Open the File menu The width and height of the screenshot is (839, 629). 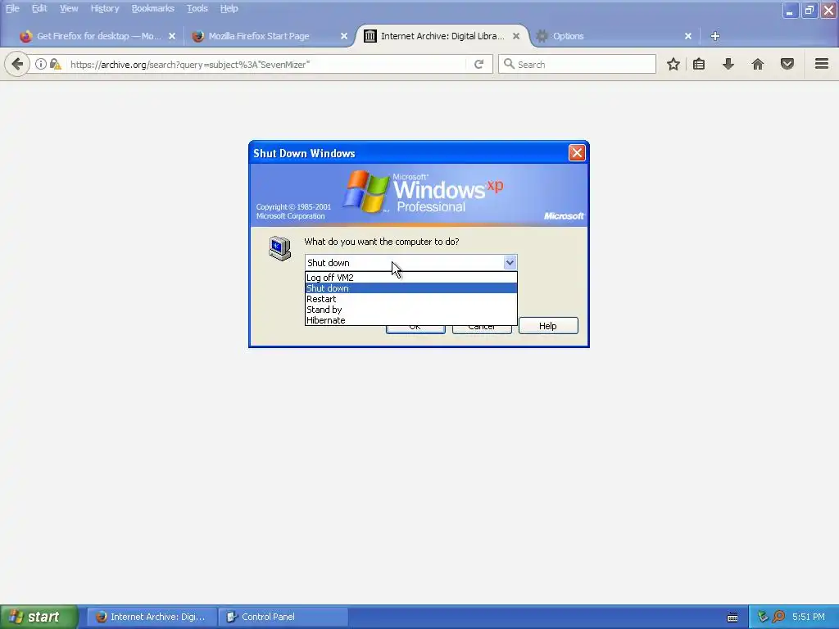coord(12,8)
